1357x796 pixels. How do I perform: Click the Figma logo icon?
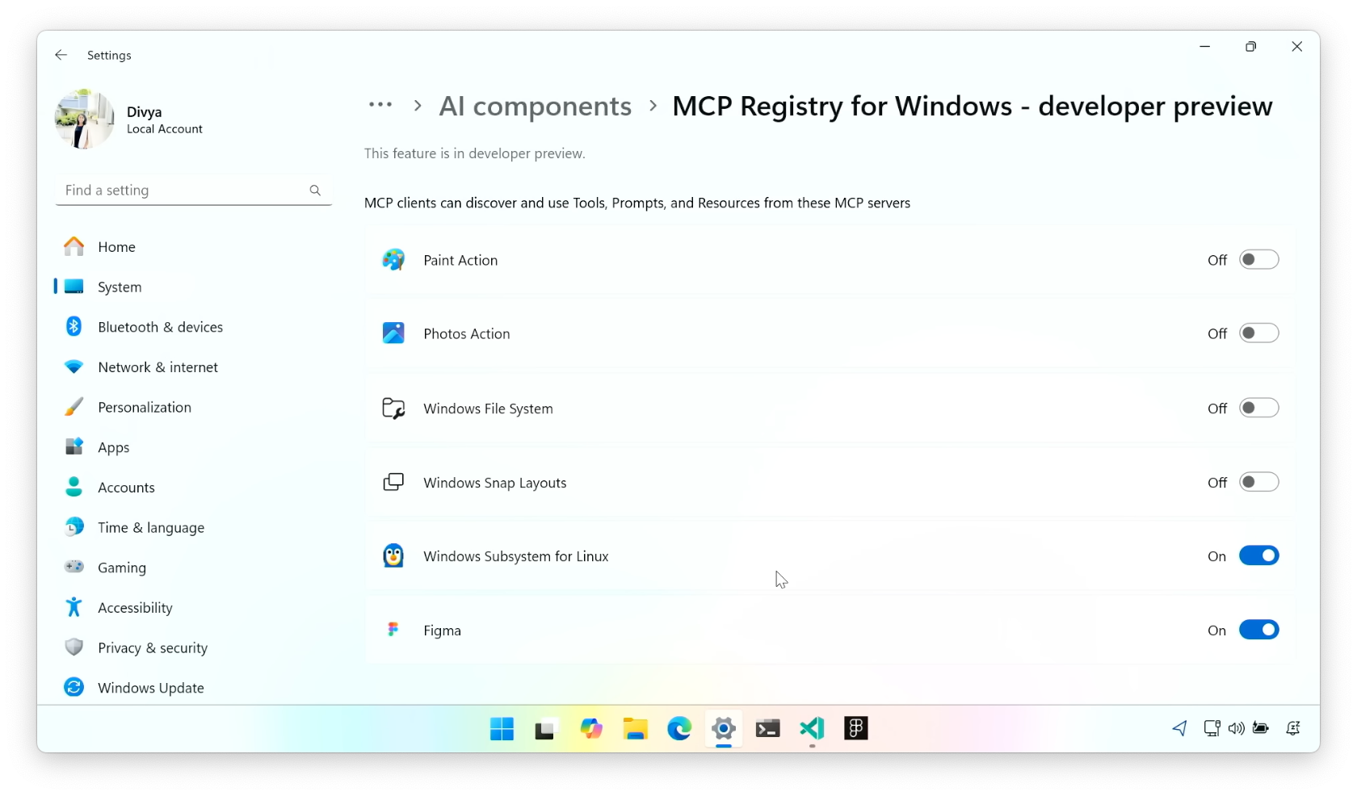click(x=393, y=630)
